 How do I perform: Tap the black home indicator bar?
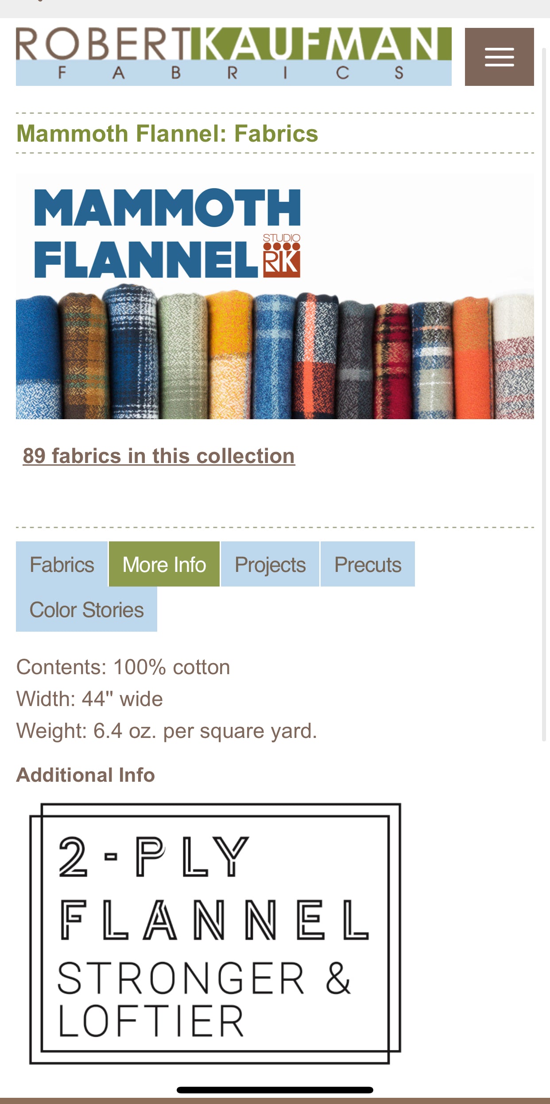click(x=275, y=1090)
